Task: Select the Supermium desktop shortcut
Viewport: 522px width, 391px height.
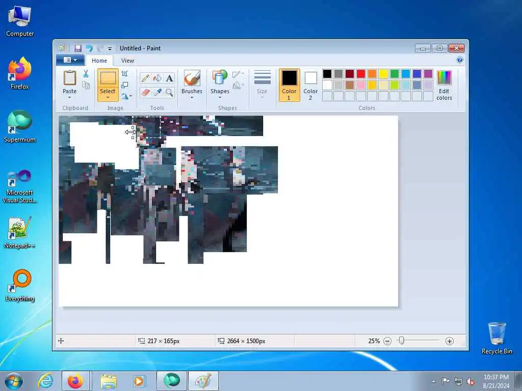Action: click(20, 127)
